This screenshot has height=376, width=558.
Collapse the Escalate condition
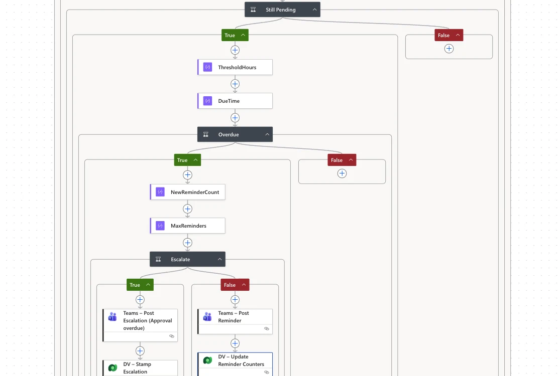219,260
